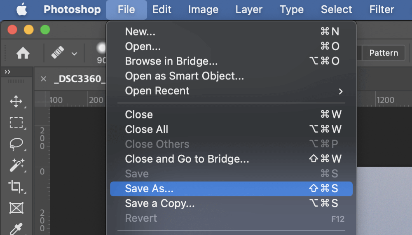Expand the collapsed toolbar double arrows

click(x=7, y=72)
